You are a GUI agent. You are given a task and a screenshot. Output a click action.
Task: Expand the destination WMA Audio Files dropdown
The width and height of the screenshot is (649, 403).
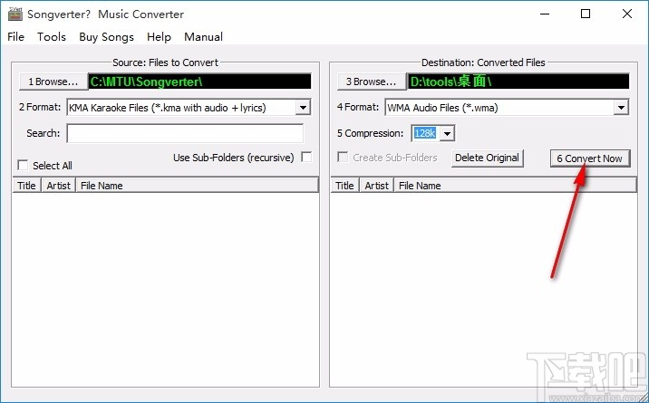(621, 108)
